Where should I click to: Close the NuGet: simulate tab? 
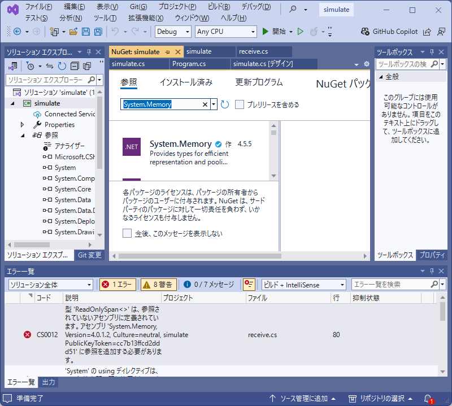[178, 52]
